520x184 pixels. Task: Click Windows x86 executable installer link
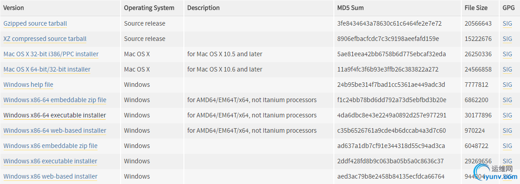51,161
